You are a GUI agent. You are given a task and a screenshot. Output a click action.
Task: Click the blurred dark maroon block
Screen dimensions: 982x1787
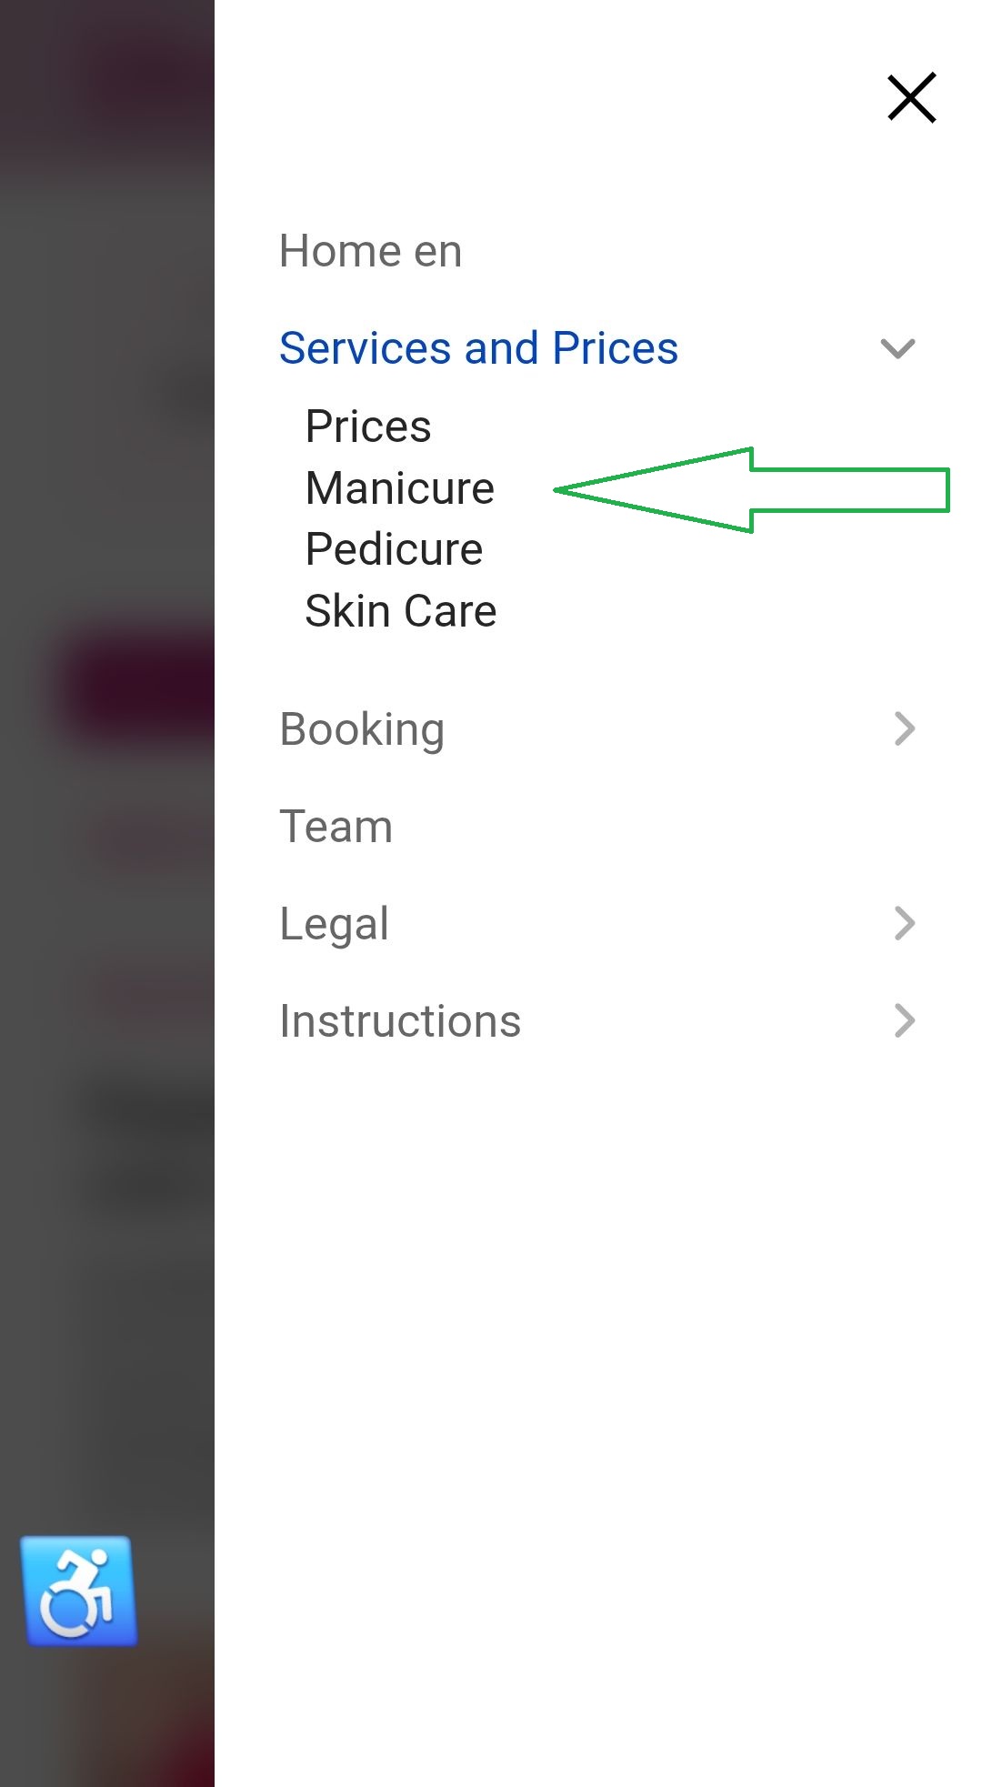pos(136,688)
